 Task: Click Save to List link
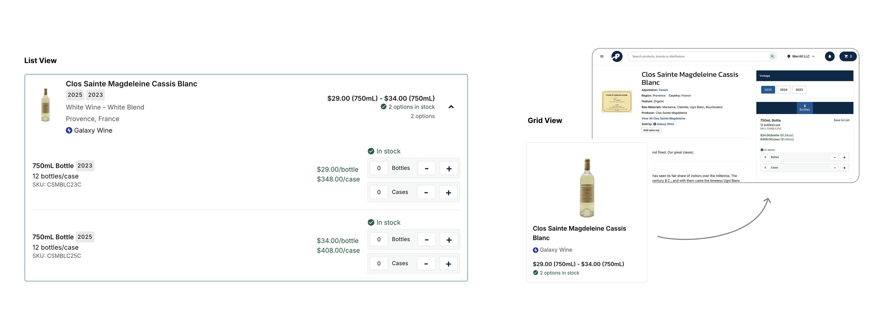coord(841,120)
